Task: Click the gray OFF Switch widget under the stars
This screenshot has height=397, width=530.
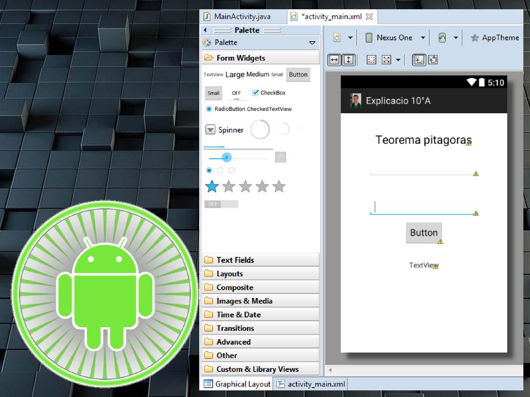Action: pyautogui.click(x=222, y=204)
